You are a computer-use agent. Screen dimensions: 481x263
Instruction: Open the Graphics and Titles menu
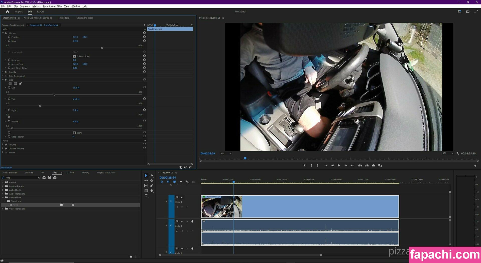coord(52,6)
